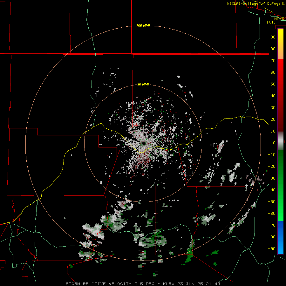The width and height of the screenshot is (286, 286).
Task: Click the -30 value on velocity scale
Action: click(x=272, y=178)
